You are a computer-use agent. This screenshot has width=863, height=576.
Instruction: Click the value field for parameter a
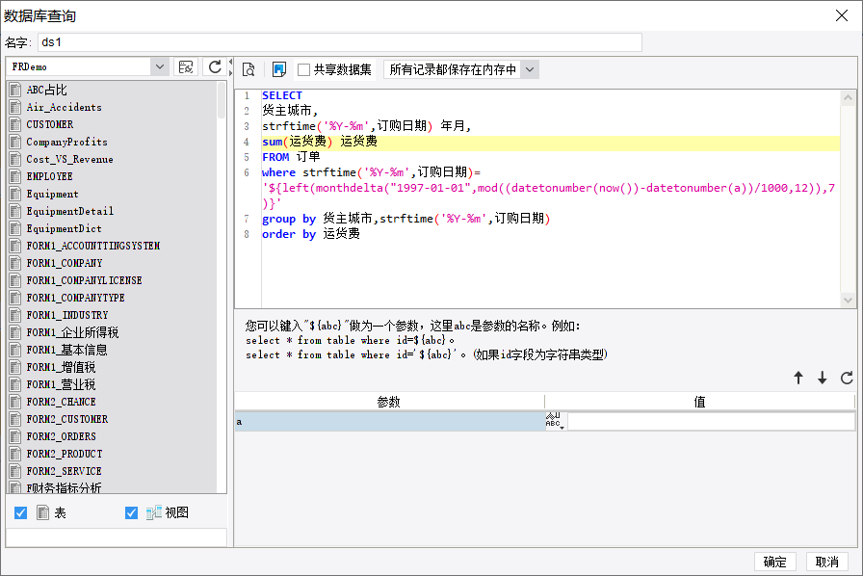[711, 421]
